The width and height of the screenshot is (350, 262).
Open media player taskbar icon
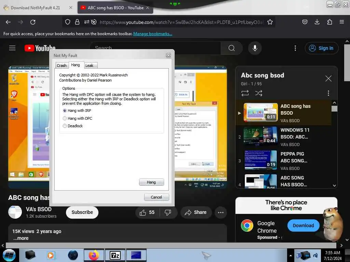[51, 255]
